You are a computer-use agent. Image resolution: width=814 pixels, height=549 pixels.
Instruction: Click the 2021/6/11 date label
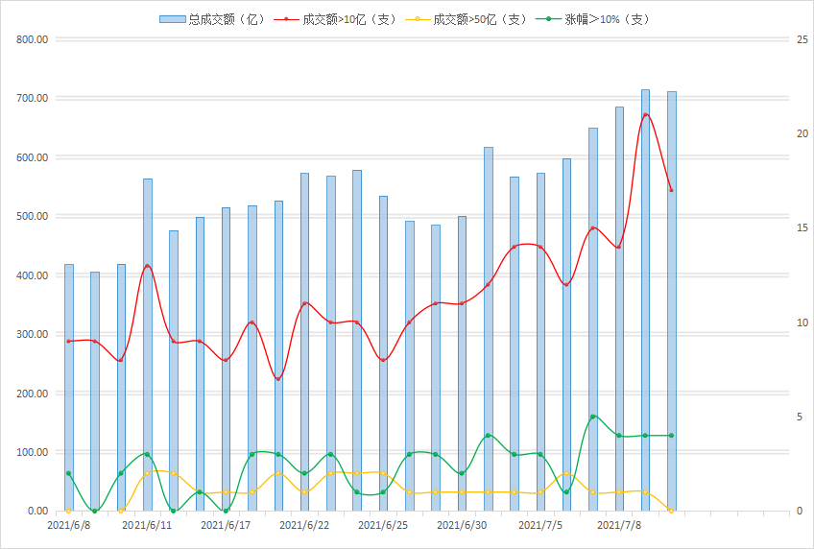click(147, 525)
